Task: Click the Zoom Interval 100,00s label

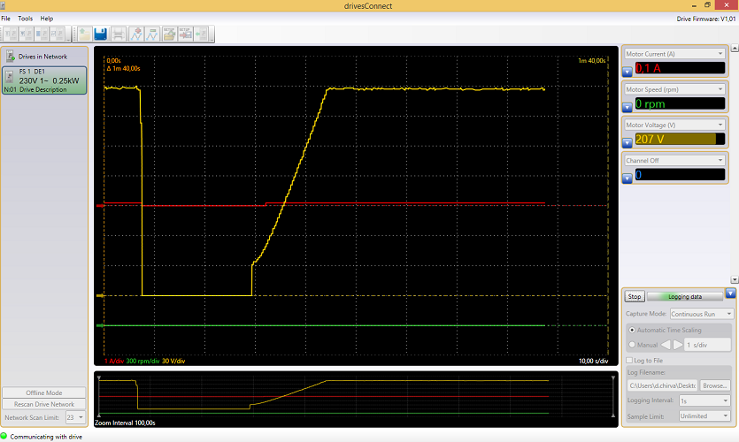Action: tap(125, 423)
